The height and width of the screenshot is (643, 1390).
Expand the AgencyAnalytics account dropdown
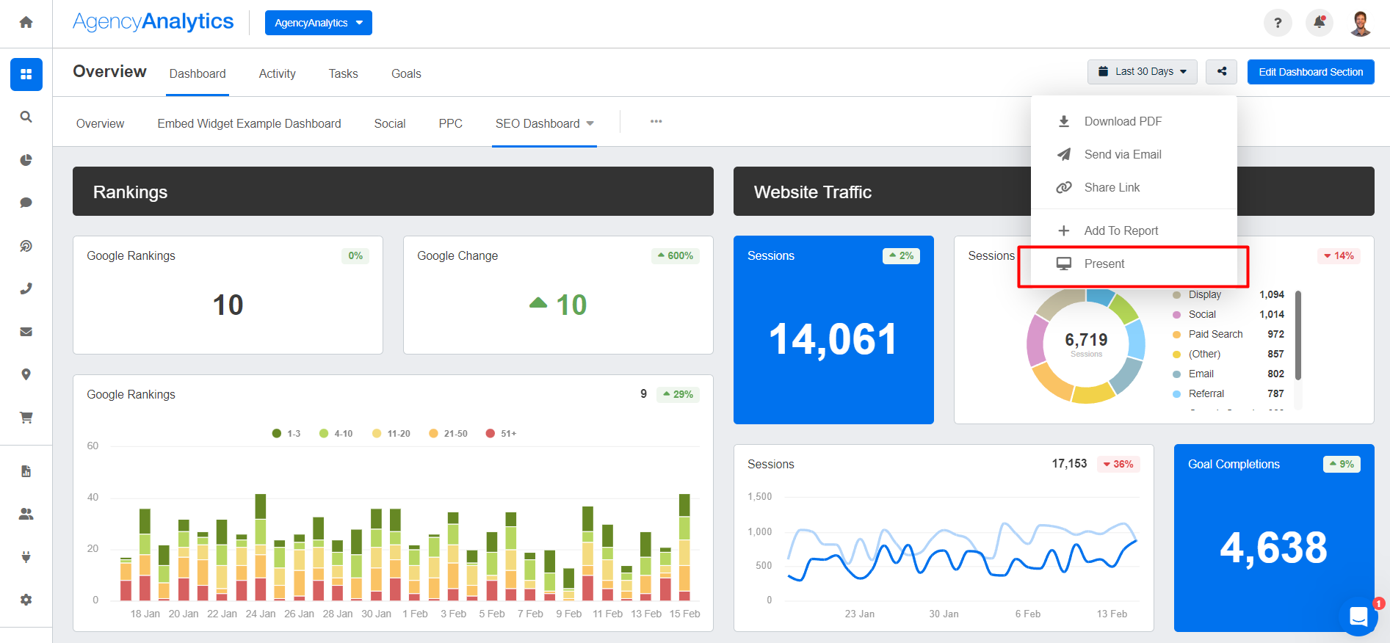318,23
